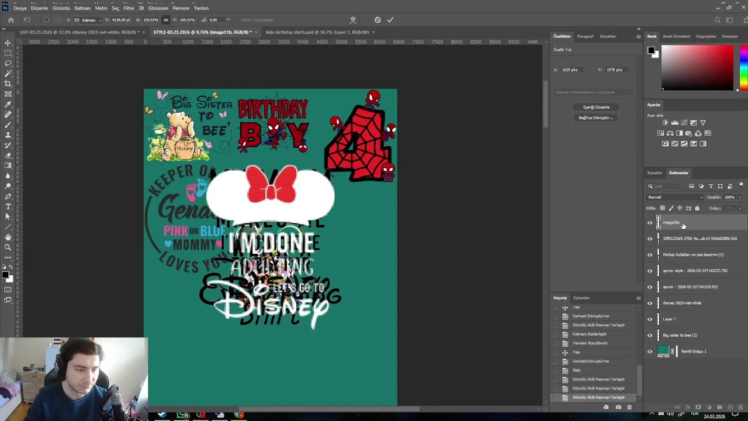Select the apron - 2026-01-21 layer

(695, 287)
